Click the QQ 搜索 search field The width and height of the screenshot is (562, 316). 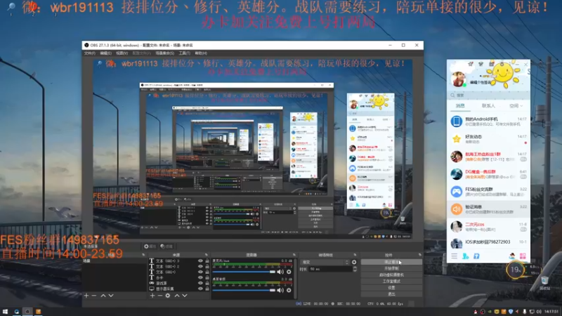pos(488,96)
